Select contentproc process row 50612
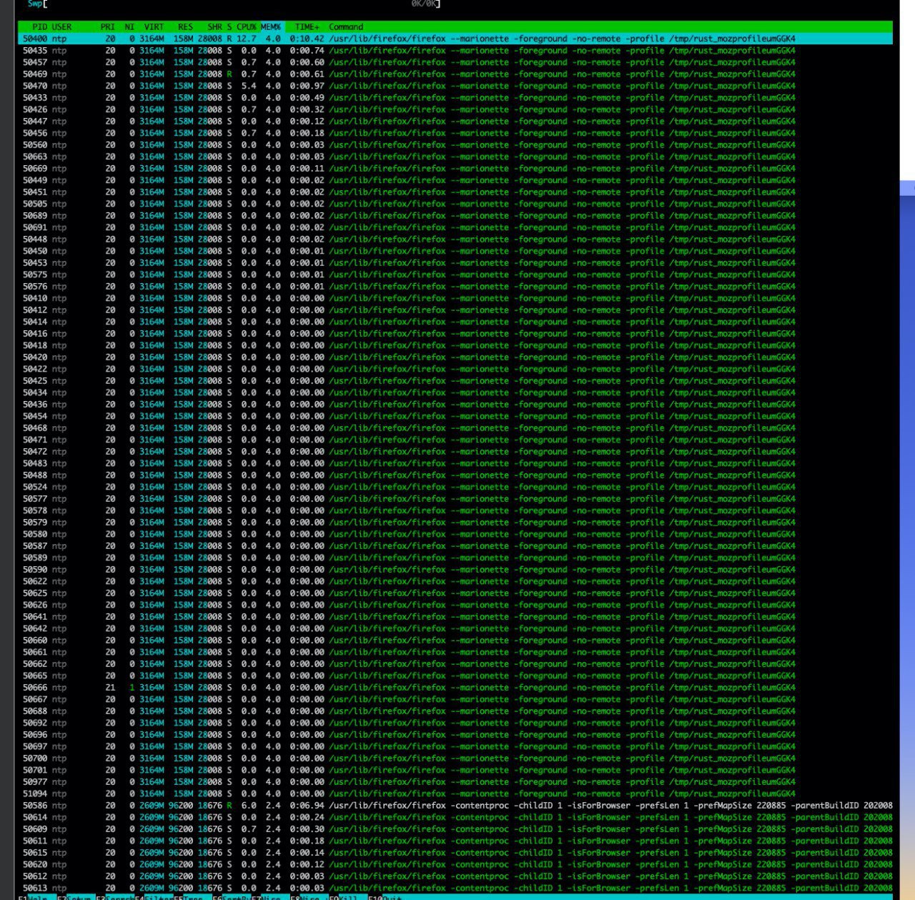The image size is (915, 900). tap(455, 876)
